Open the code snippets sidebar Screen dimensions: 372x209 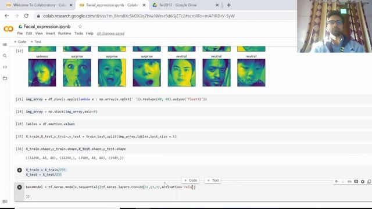(x=5, y=67)
